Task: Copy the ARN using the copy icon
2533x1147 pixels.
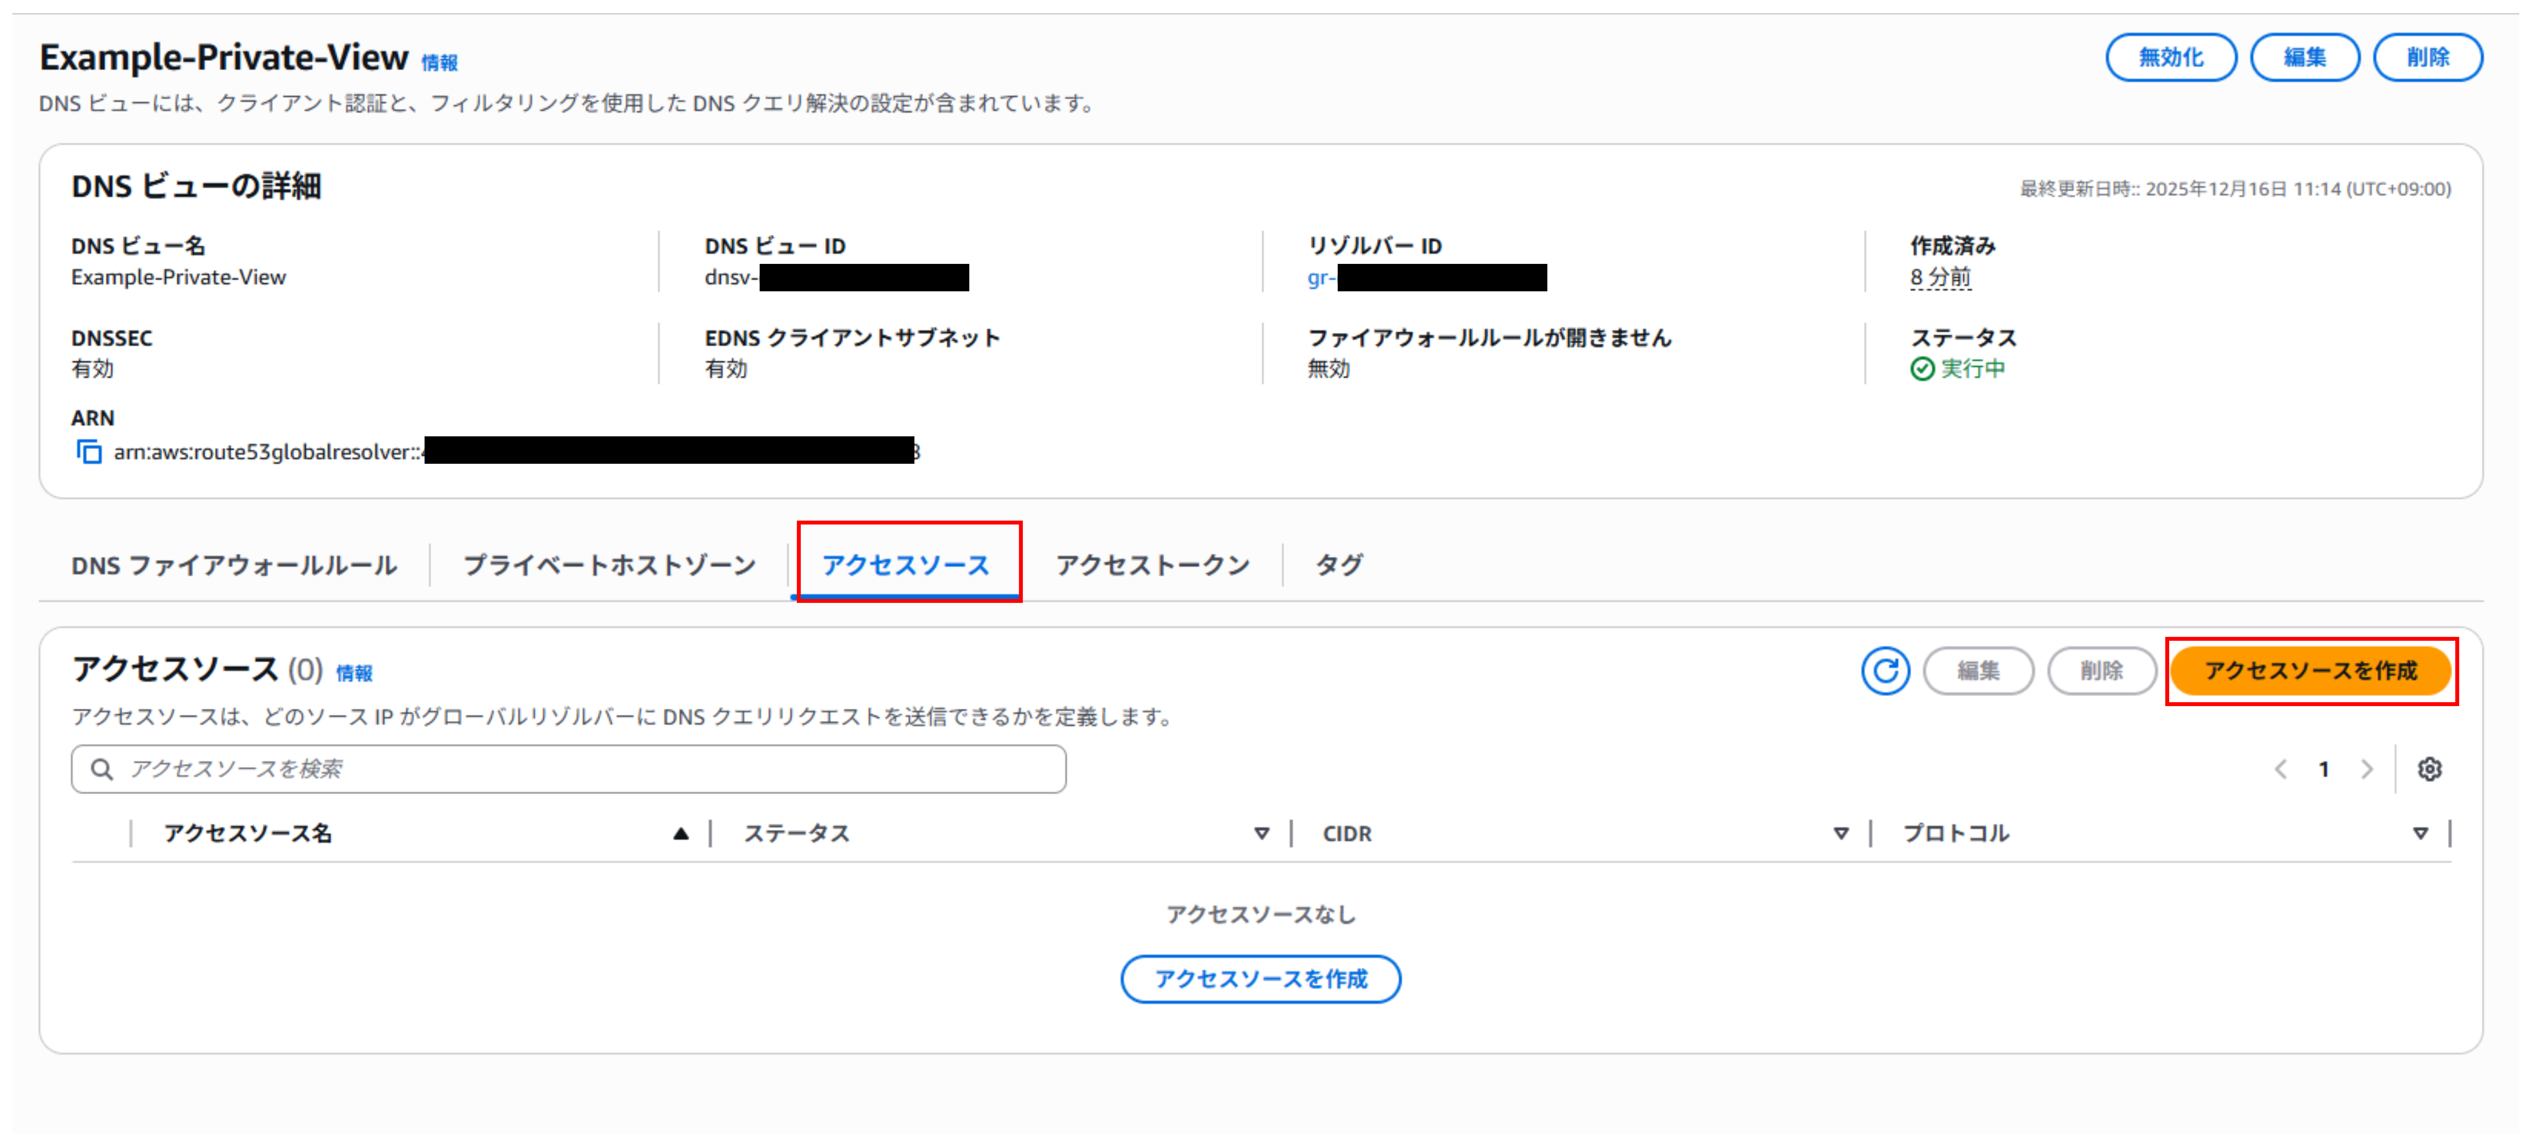Action: [x=89, y=453]
